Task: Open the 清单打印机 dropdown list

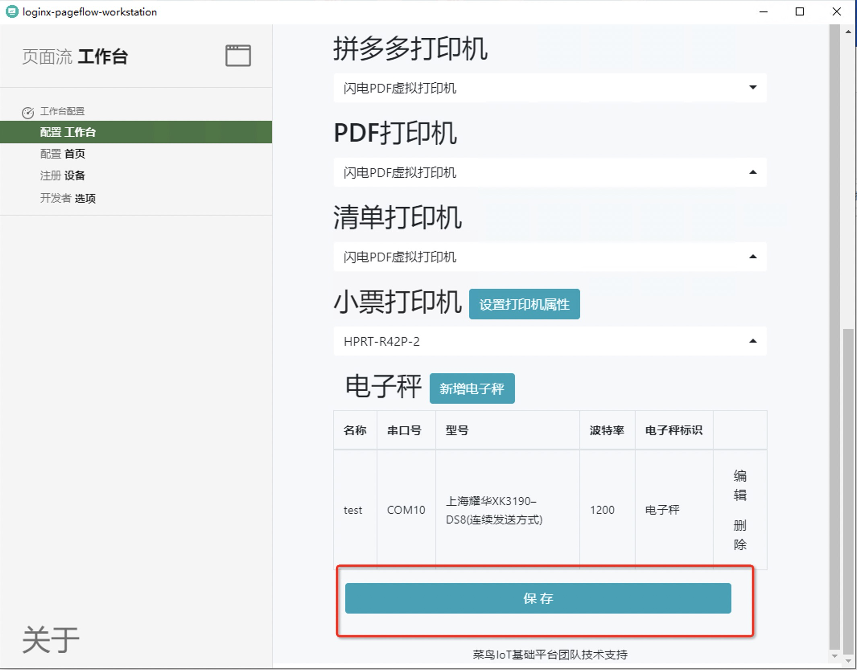Action: [x=550, y=257]
